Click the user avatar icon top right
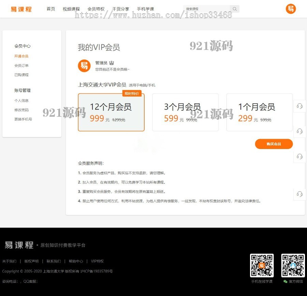 (x=290, y=9)
